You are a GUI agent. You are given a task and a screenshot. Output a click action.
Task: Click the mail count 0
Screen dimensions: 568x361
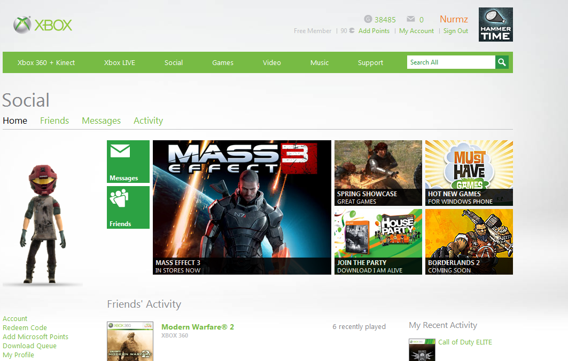tap(421, 20)
